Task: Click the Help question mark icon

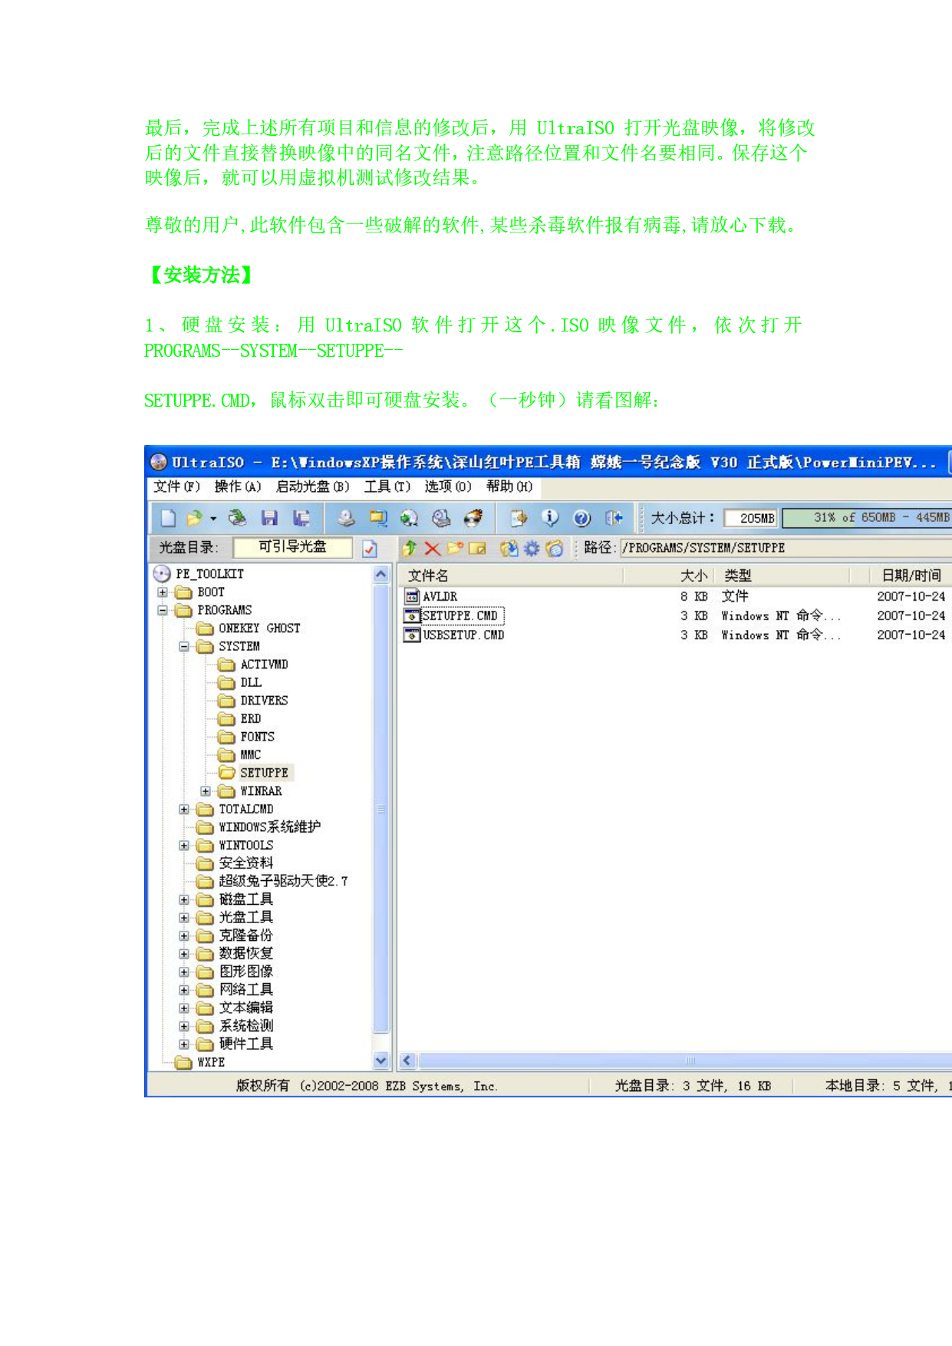Action: [582, 519]
